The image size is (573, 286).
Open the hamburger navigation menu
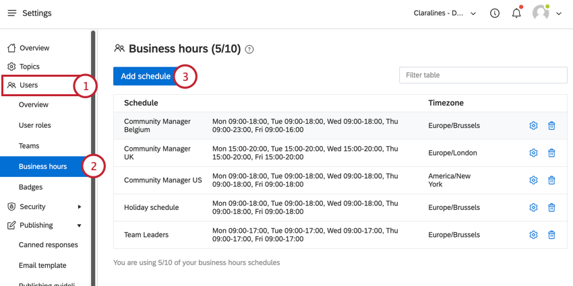(x=11, y=13)
